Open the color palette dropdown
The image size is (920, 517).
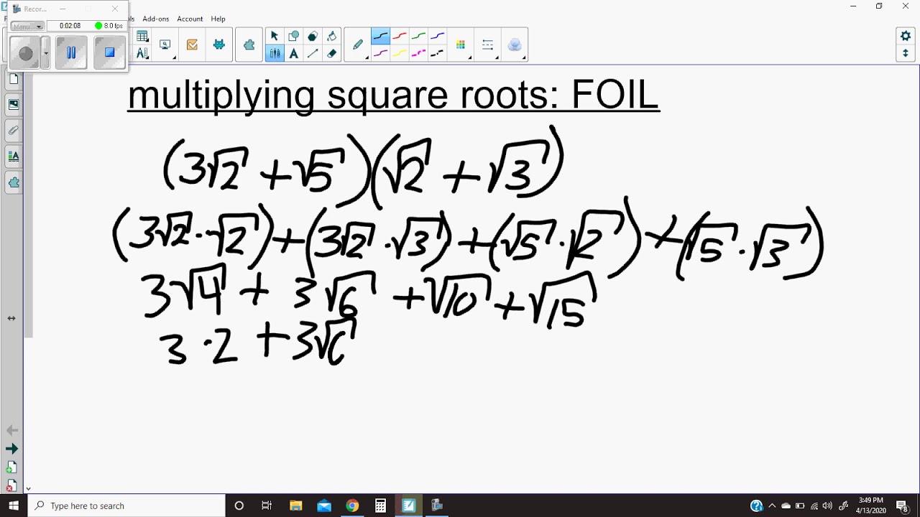click(x=461, y=45)
